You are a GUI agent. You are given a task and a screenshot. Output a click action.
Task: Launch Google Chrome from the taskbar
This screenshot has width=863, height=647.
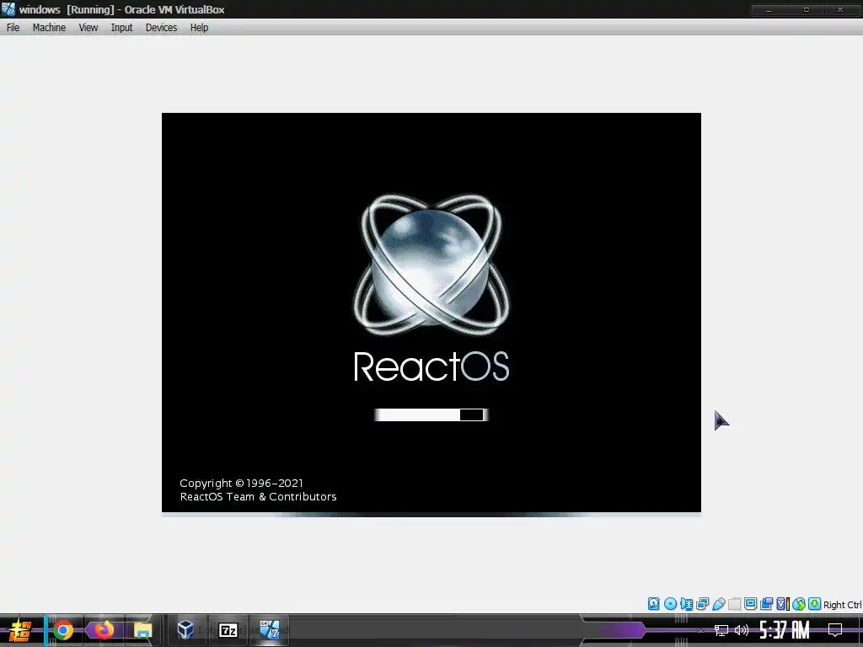coord(63,630)
